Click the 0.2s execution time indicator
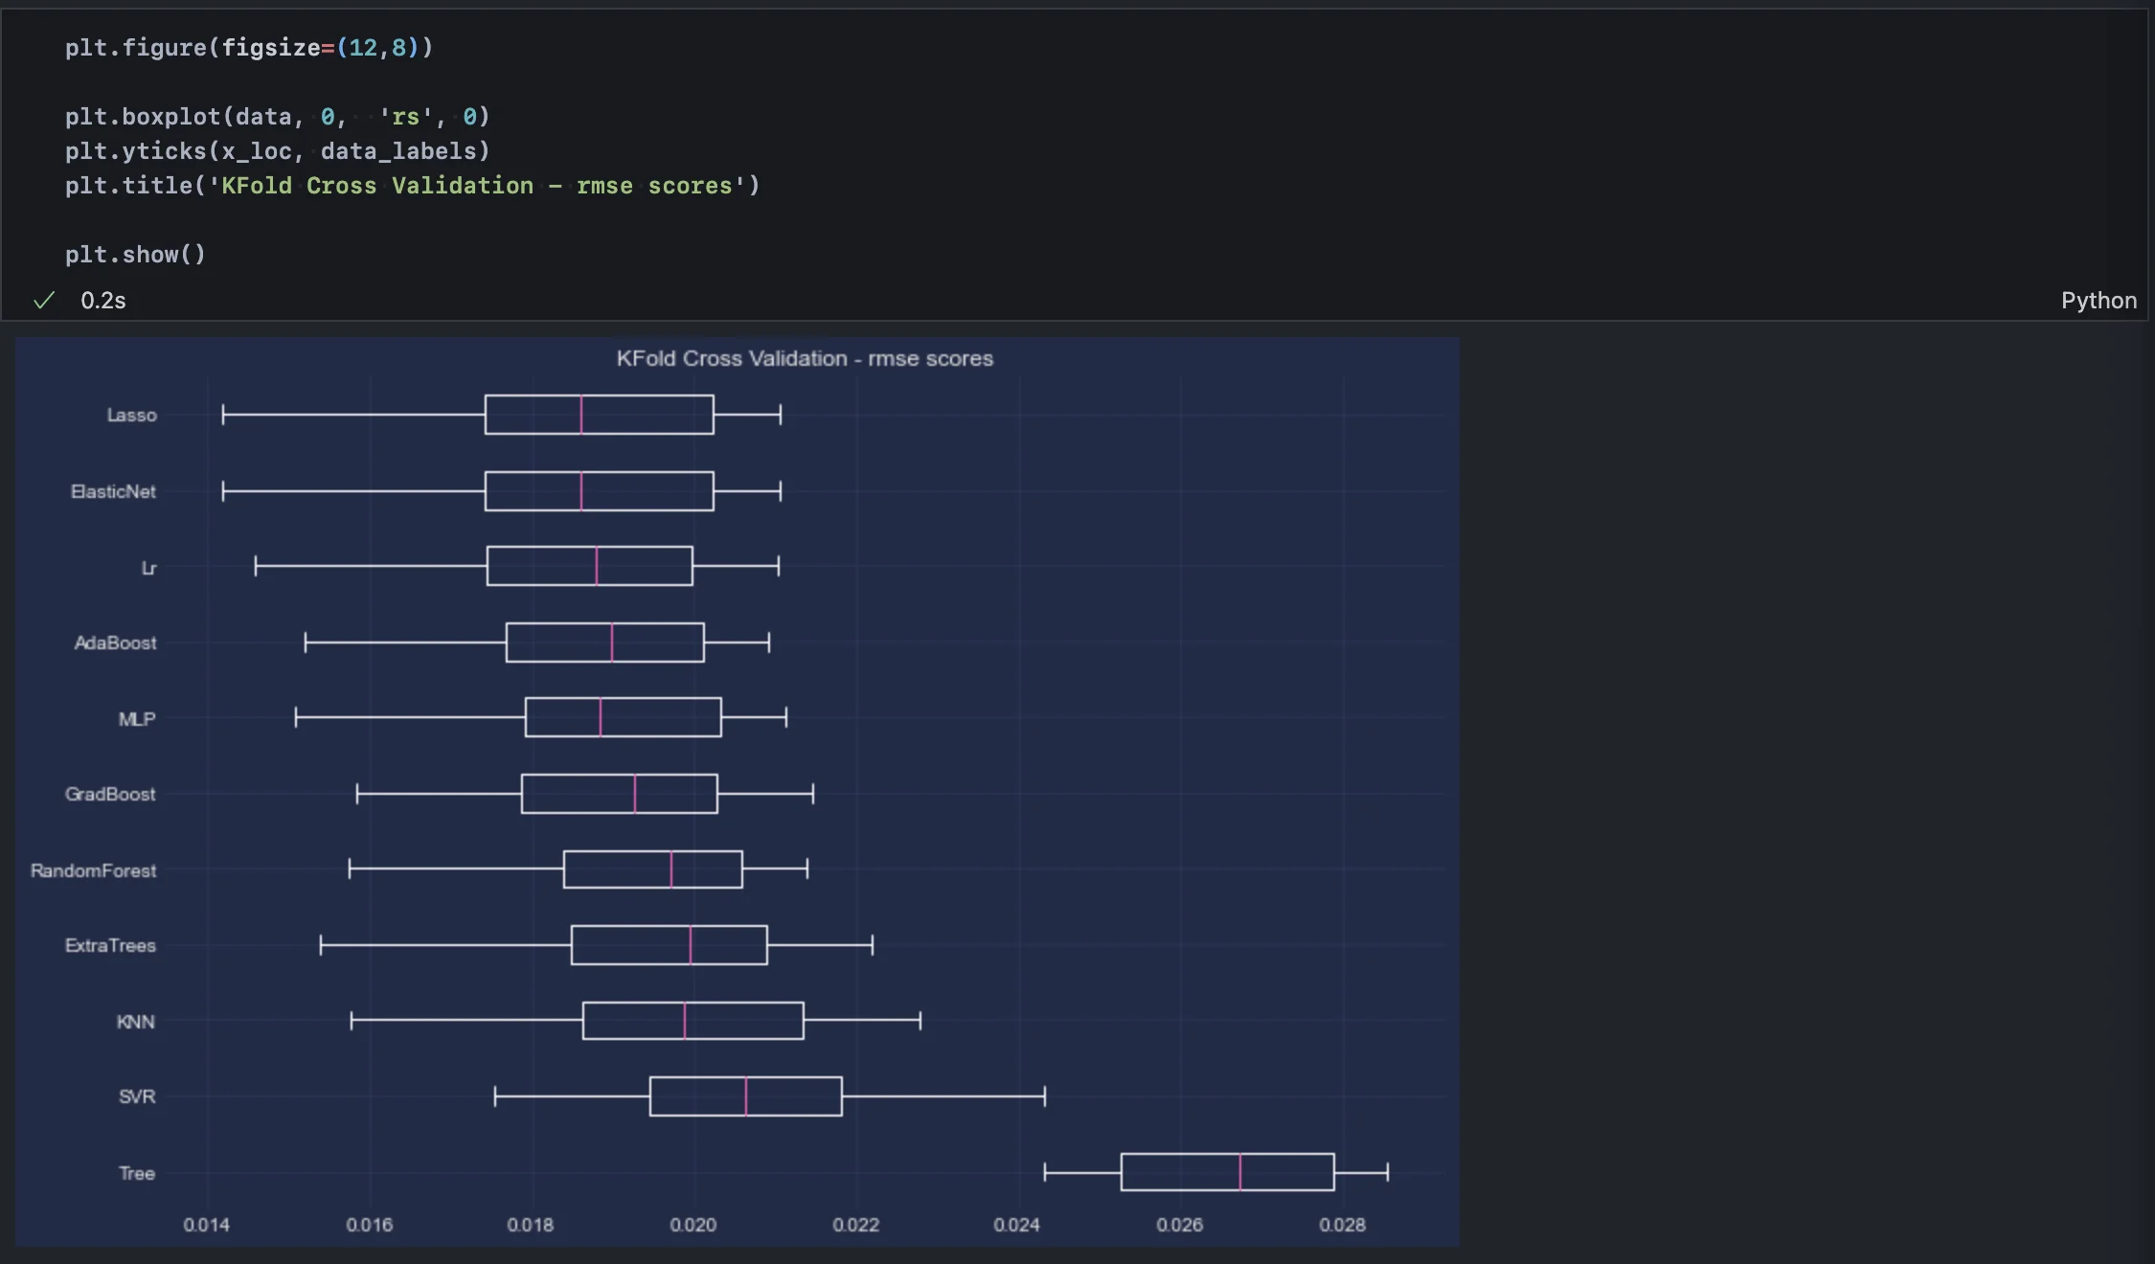 click(102, 301)
